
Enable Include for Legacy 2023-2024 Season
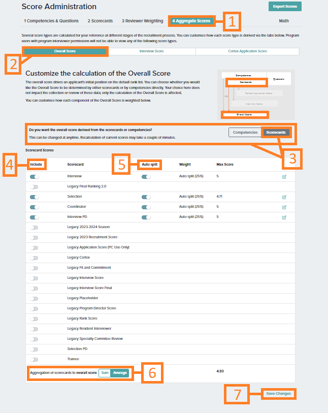(34, 228)
